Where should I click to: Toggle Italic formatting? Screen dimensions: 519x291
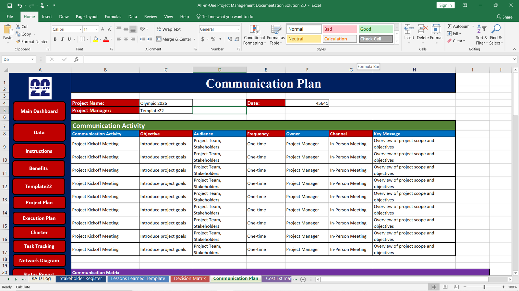pos(62,39)
